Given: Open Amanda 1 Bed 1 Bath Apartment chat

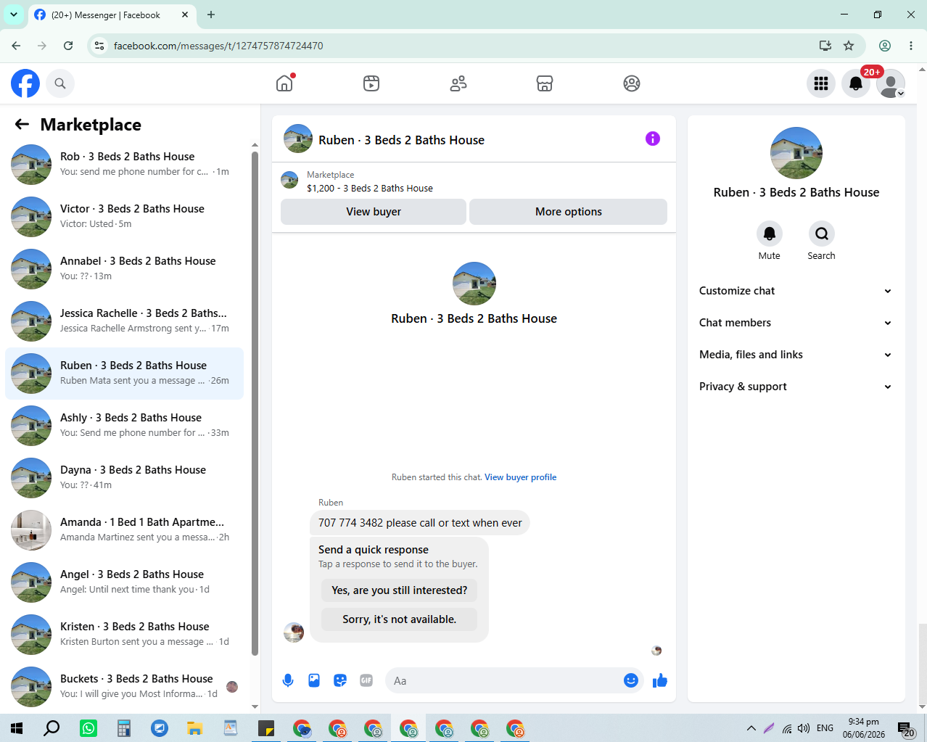Looking at the screenshot, I should pyautogui.click(x=124, y=529).
